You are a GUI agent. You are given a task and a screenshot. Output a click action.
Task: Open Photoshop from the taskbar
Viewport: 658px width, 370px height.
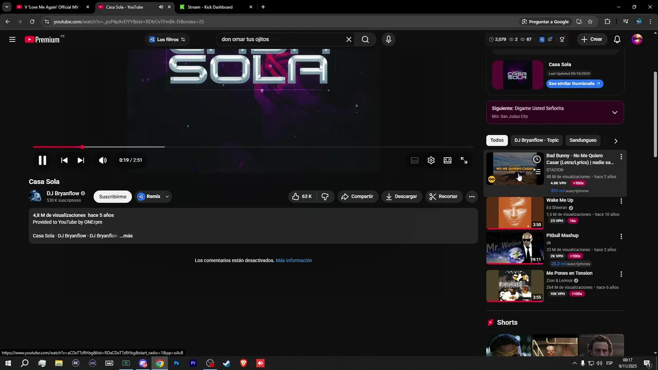point(176,363)
